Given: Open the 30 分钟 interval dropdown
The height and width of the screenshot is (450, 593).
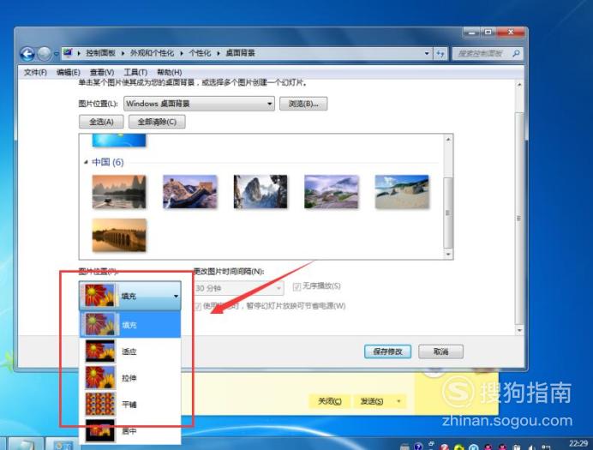Looking at the screenshot, I should click(238, 288).
